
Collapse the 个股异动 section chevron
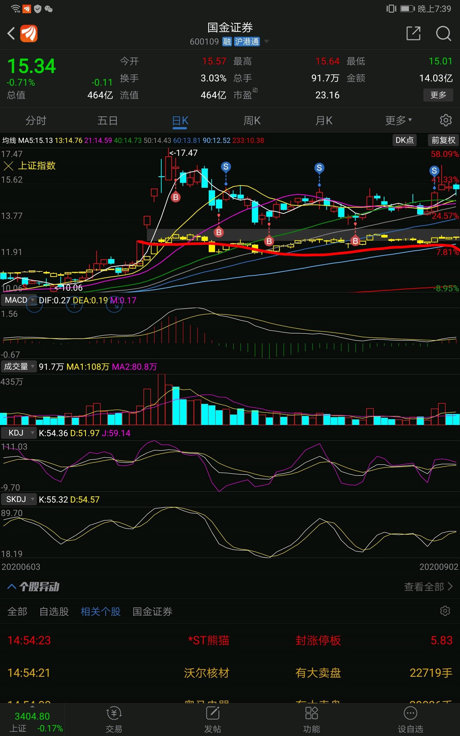[x=11, y=587]
